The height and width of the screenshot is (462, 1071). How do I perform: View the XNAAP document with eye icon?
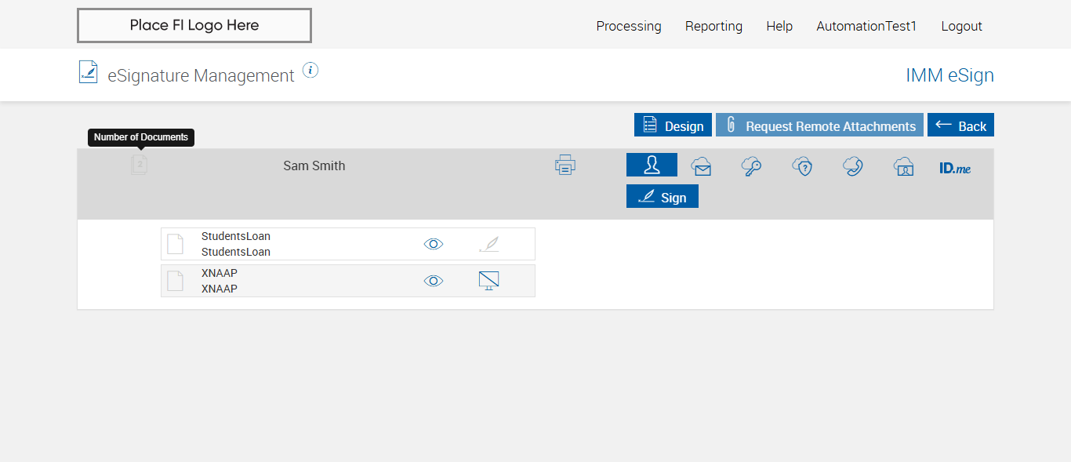pos(434,281)
